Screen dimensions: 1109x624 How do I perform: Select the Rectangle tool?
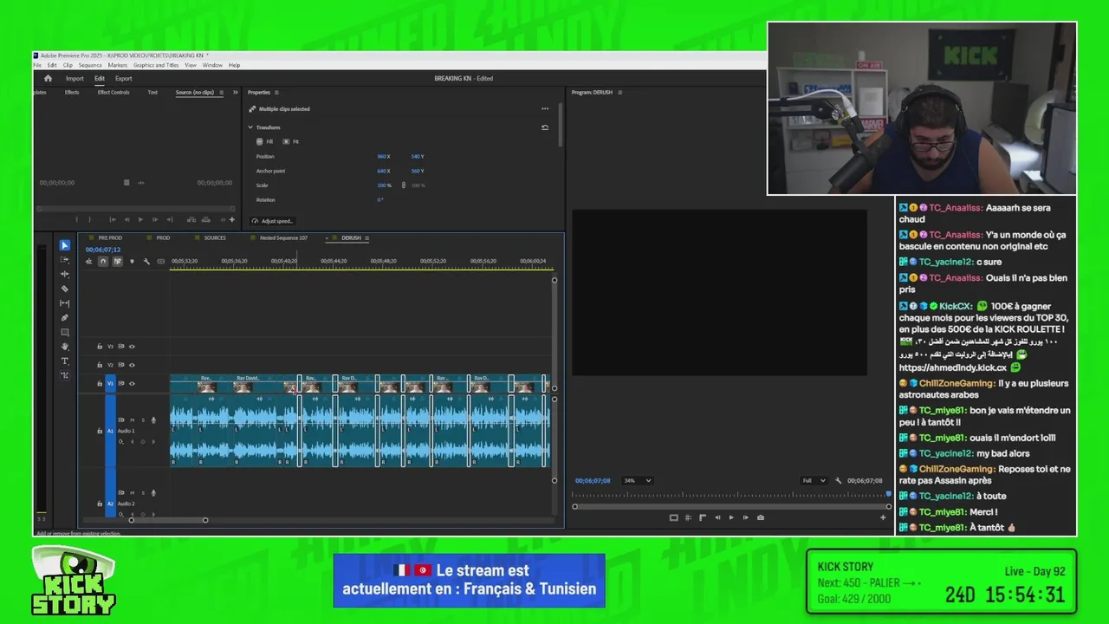point(65,332)
